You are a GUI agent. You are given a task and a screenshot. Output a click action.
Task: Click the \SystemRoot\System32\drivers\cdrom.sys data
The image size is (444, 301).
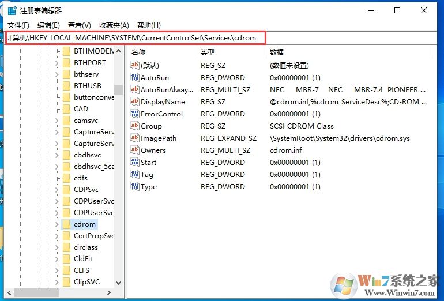[340, 138]
